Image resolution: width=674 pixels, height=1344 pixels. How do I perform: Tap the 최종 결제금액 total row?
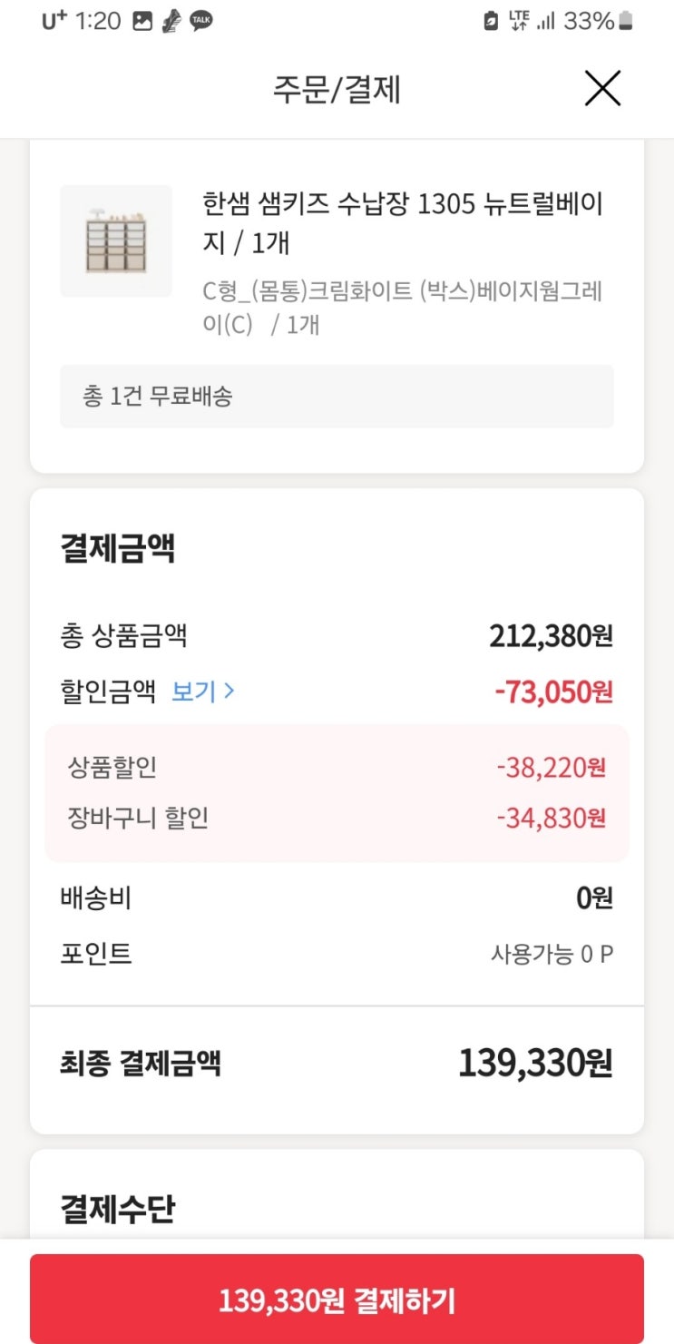click(x=337, y=1064)
